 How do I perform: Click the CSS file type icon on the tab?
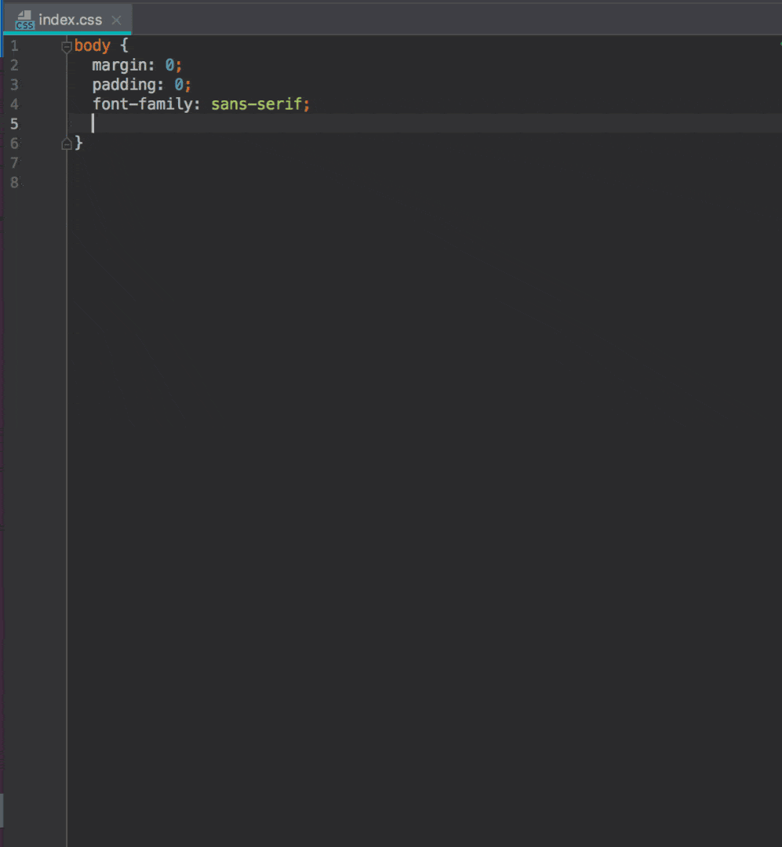(x=24, y=19)
